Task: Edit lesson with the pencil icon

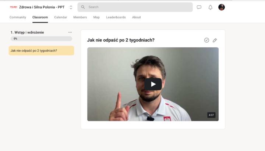Action: [215, 40]
